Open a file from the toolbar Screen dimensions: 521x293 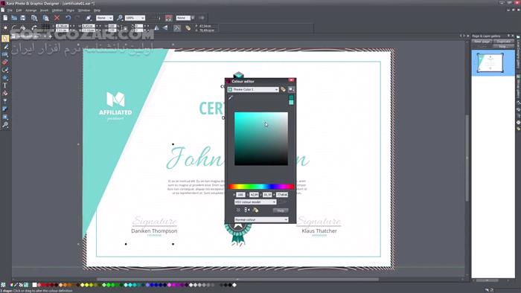point(14,18)
